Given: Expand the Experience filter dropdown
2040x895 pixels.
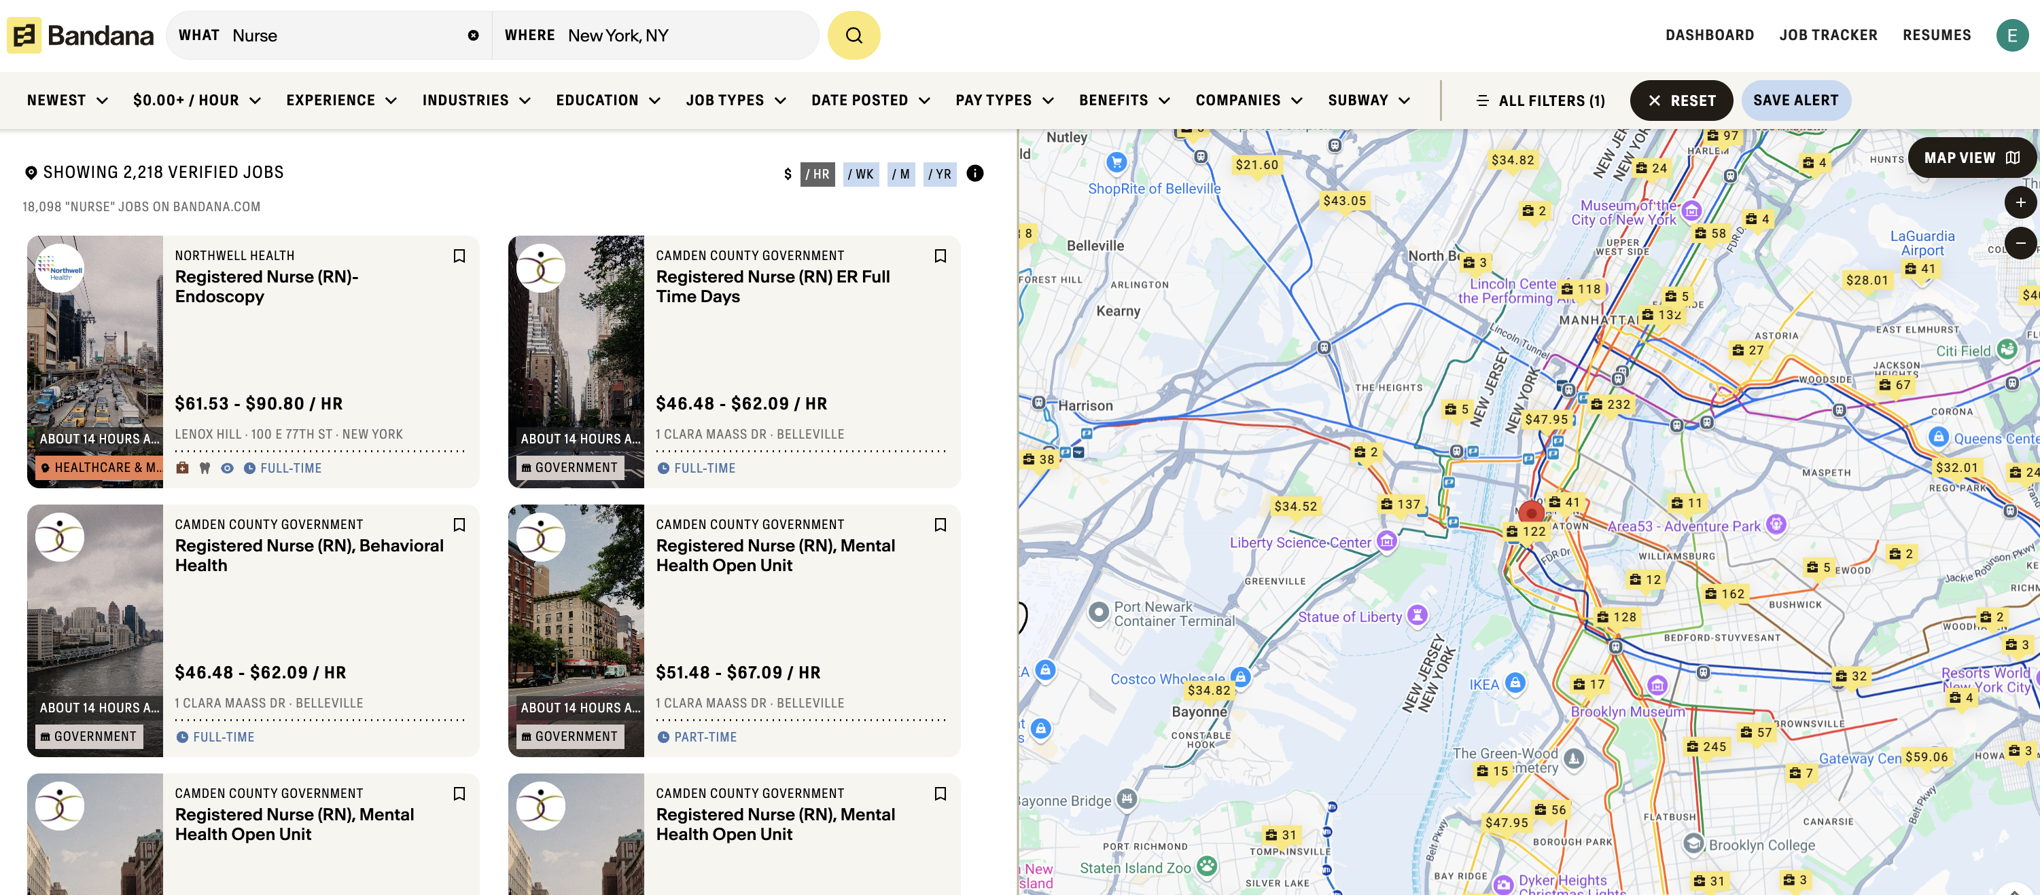Looking at the screenshot, I should tap(340, 101).
